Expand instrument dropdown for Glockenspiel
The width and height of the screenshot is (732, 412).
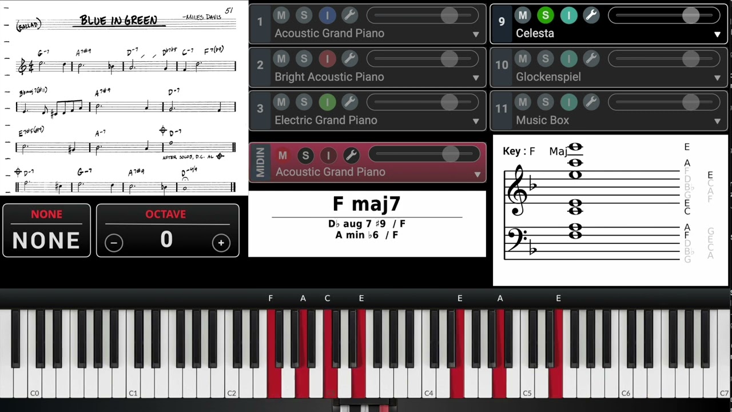(x=717, y=78)
